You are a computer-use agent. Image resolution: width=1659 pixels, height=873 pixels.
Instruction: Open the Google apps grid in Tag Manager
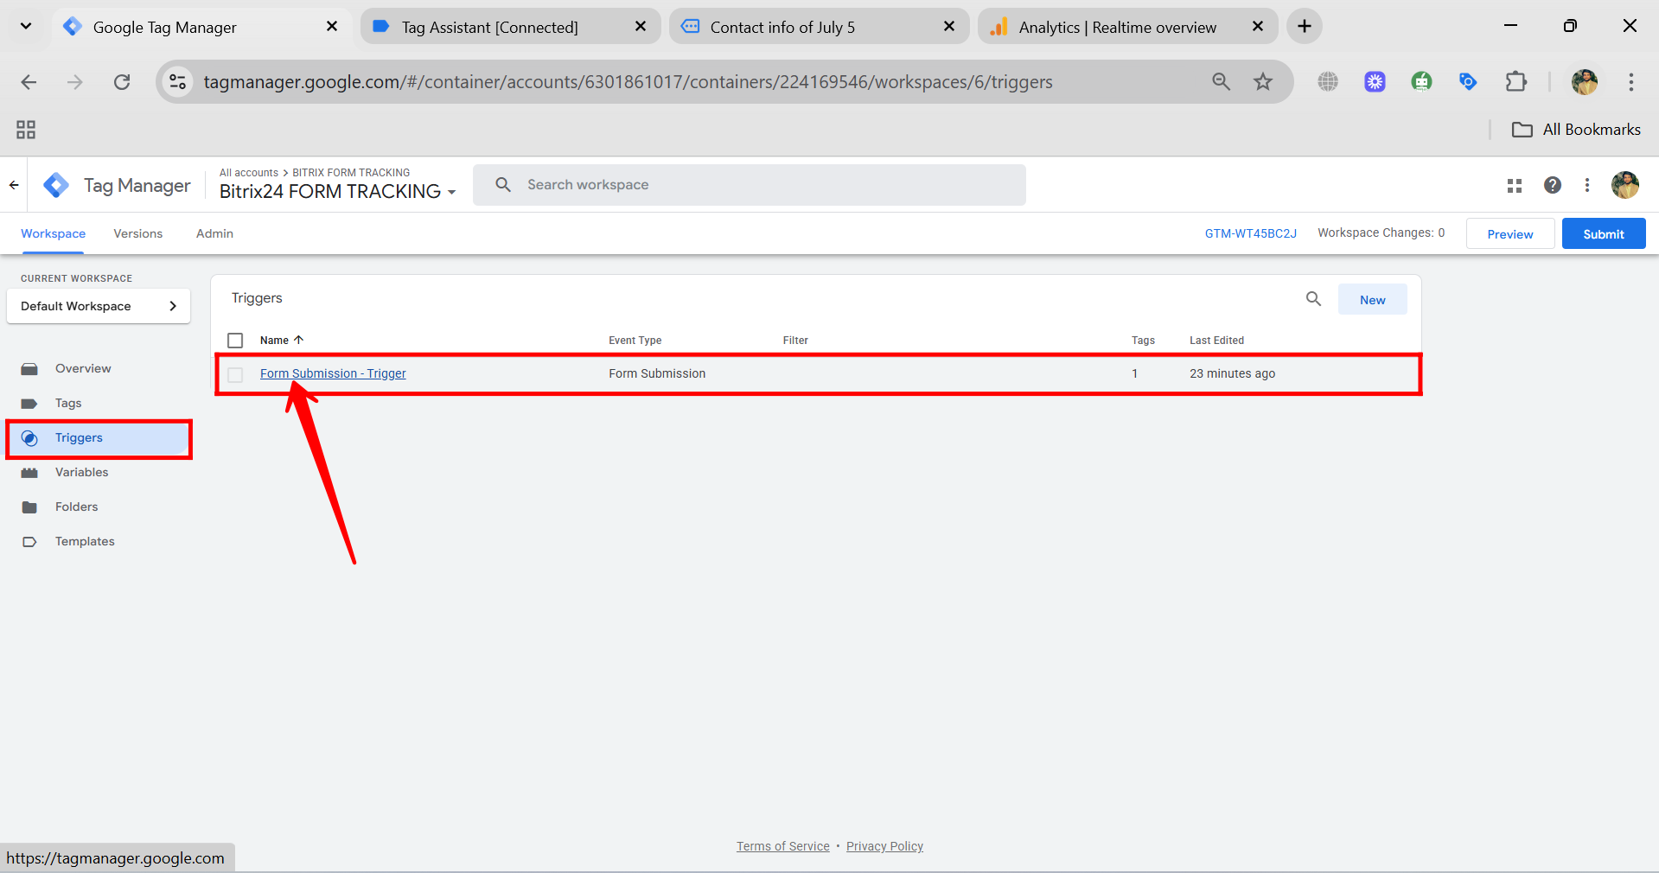point(1515,185)
